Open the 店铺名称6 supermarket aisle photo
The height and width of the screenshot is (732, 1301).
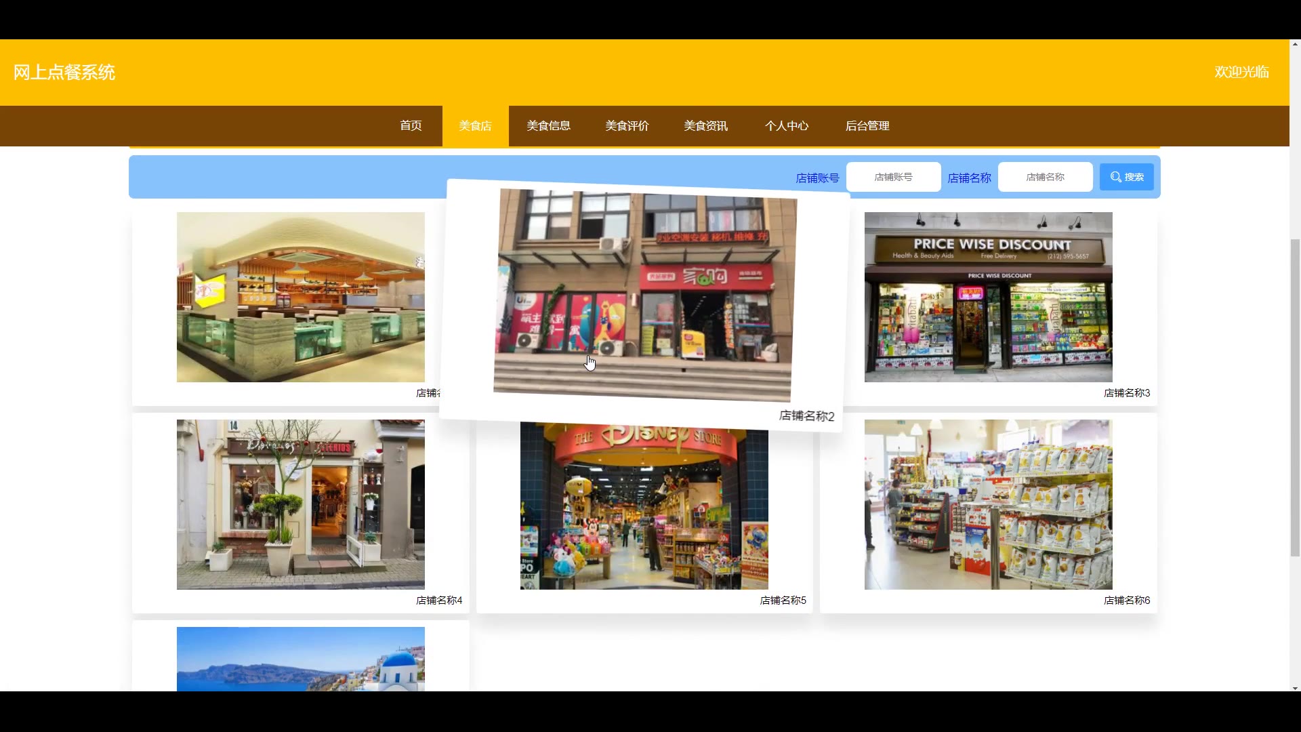click(x=988, y=504)
